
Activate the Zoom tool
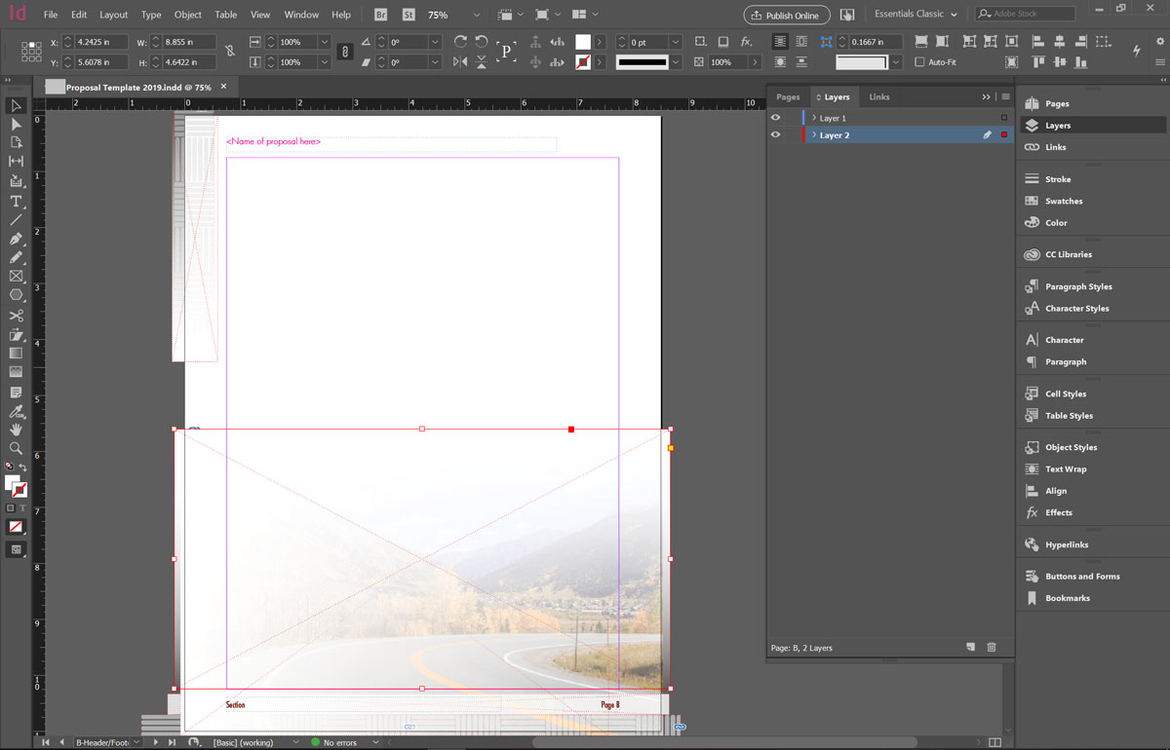click(16, 448)
